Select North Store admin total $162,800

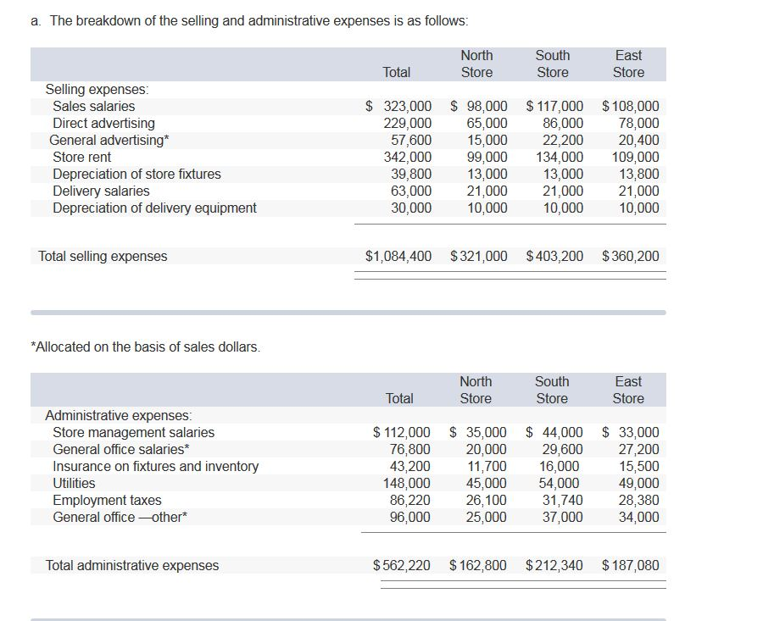pyautogui.click(x=478, y=566)
